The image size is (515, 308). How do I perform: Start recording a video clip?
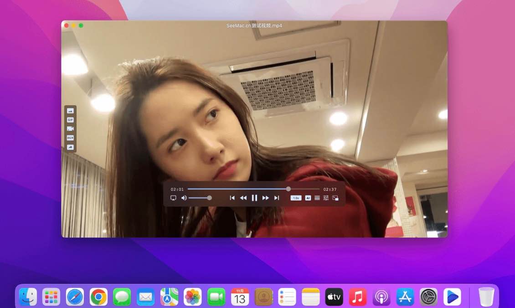(70, 129)
